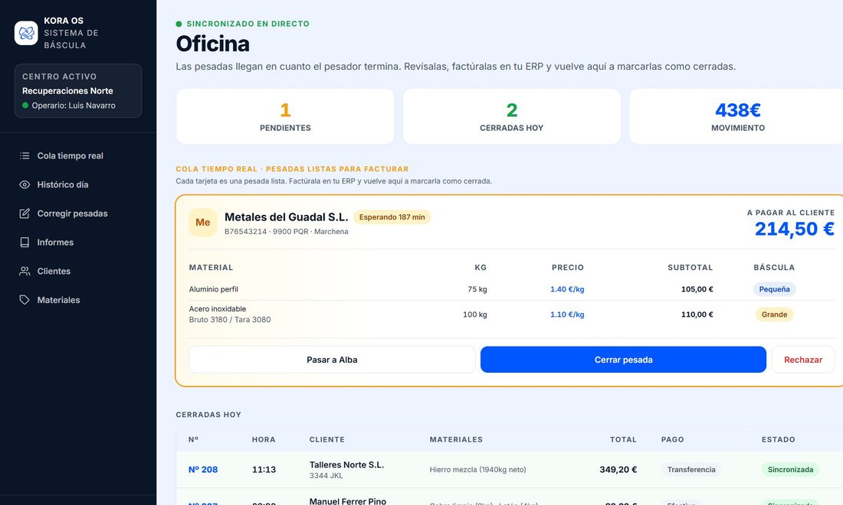This screenshot has width=843, height=505.
Task: Click the TOTAL column header
Action: (x=623, y=439)
